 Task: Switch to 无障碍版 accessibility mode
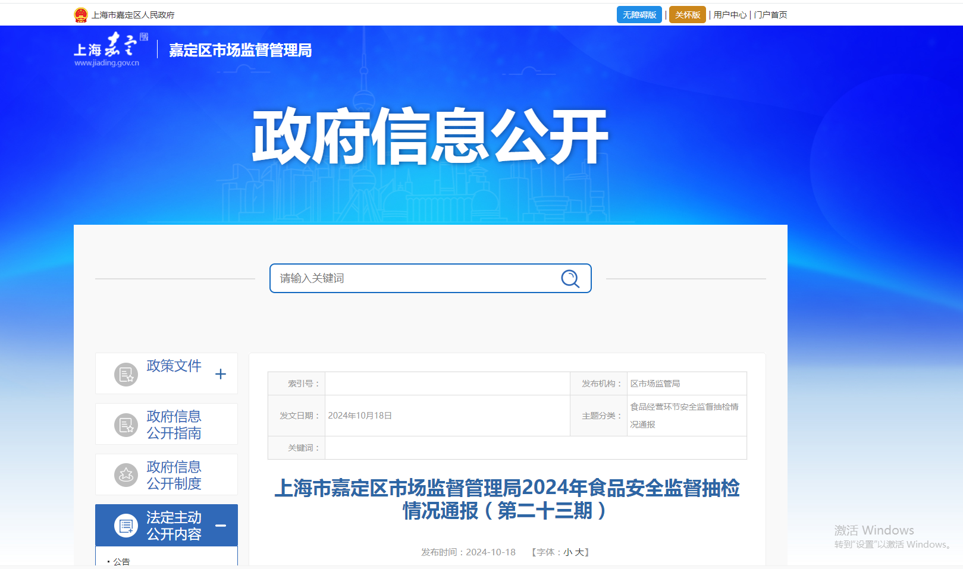pos(639,15)
